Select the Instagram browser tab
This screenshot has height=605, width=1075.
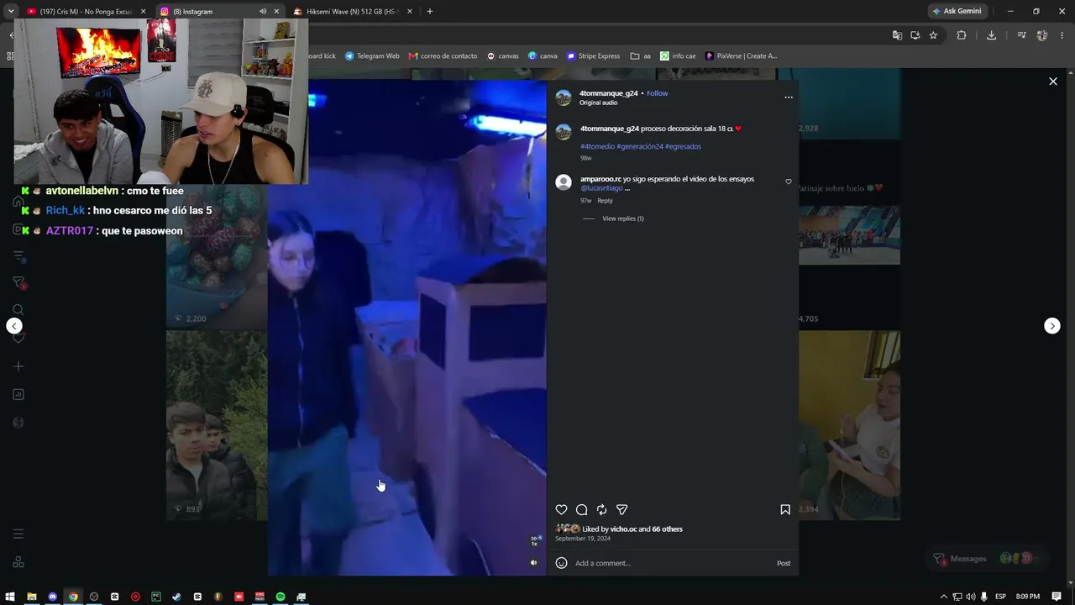[x=219, y=12]
